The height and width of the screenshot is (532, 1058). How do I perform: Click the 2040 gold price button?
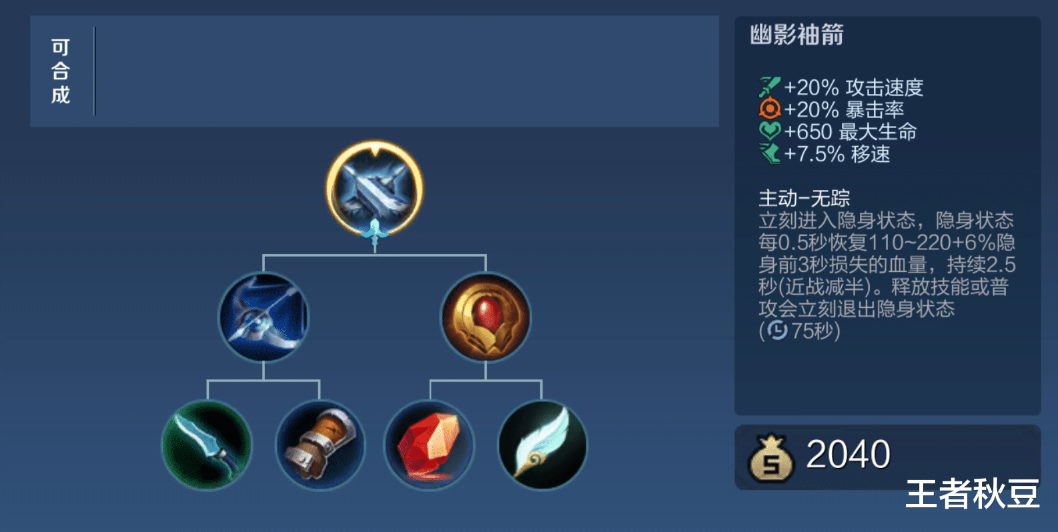pos(887,457)
